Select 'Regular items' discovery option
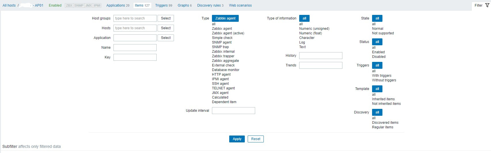 click(x=382, y=127)
